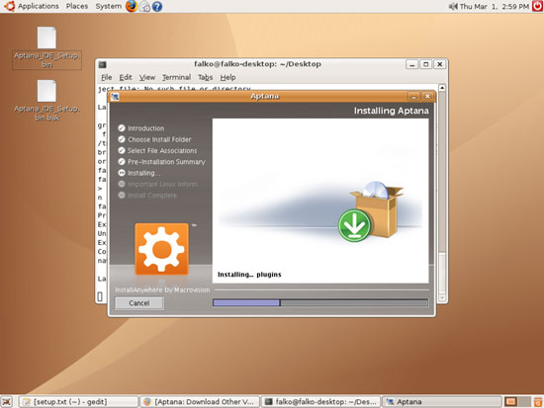Cancel the Aptana installation
544x408 pixels.
click(x=139, y=303)
